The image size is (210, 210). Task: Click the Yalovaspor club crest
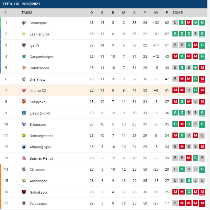(24, 203)
